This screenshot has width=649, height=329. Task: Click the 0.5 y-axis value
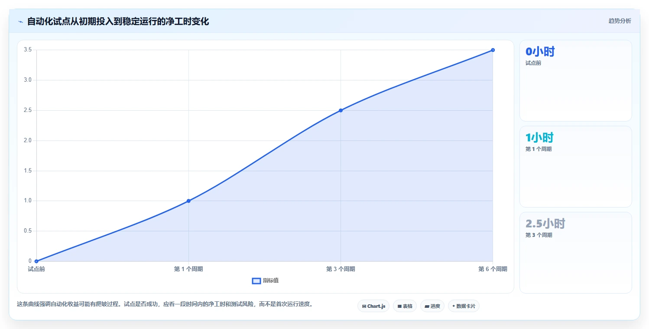(x=28, y=231)
